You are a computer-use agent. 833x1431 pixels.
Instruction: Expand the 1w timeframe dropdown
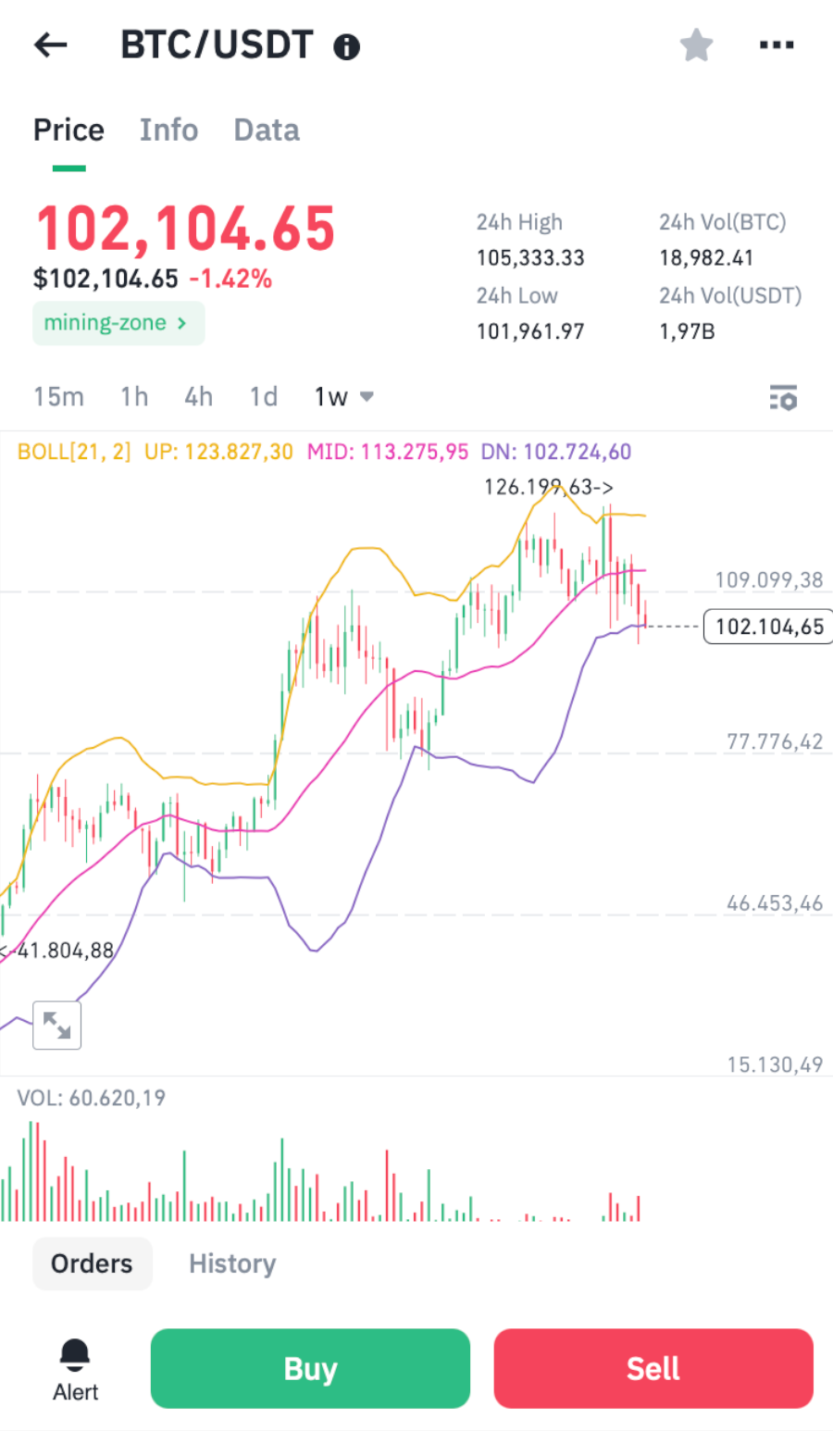tap(343, 397)
